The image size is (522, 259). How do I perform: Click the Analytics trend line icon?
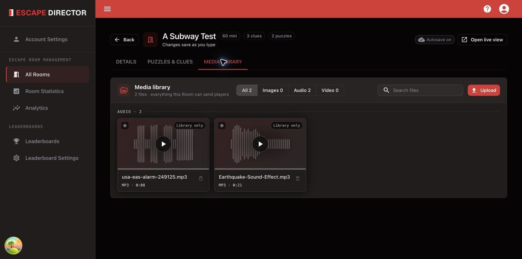point(16,108)
